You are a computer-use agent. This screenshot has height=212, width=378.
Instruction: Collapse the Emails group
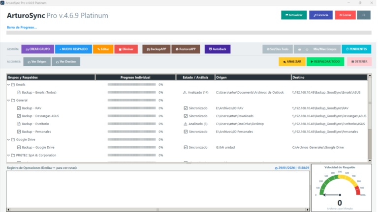point(8,84)
